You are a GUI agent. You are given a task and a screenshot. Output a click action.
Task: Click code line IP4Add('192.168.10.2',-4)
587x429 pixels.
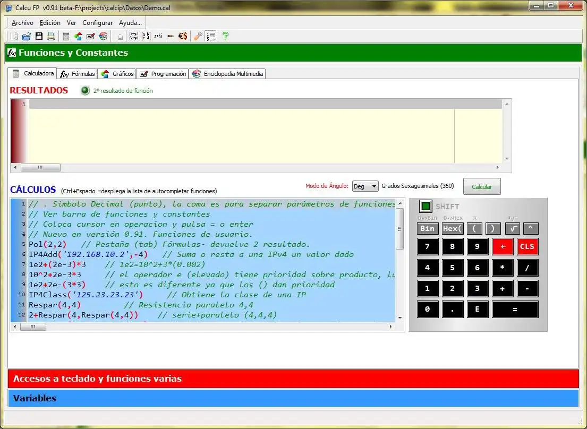(x=88, y=255)
